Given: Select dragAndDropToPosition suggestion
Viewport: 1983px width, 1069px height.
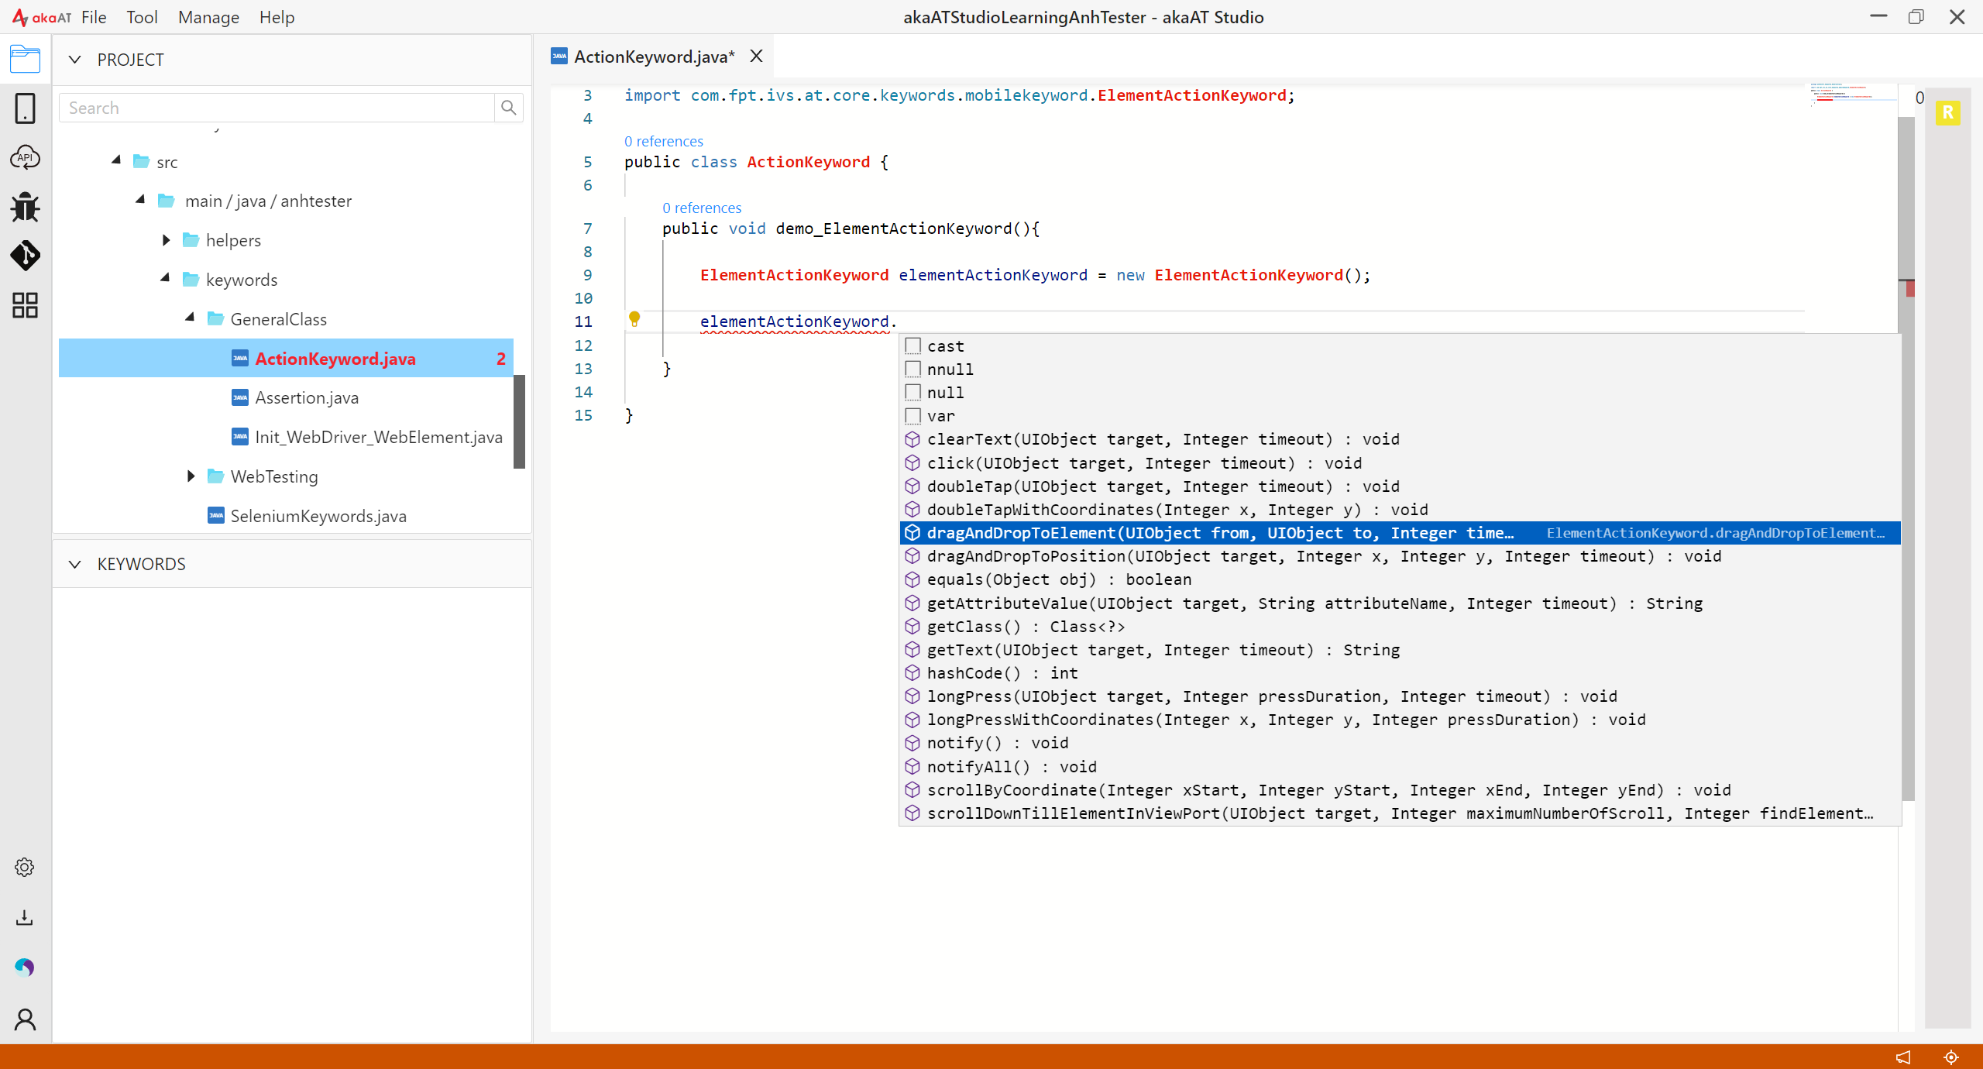Looking at the screenshot, I should click(1400, 555).
